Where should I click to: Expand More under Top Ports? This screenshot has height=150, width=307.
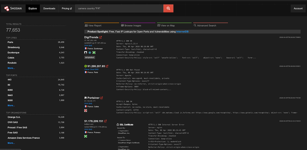tap(11, 106)
